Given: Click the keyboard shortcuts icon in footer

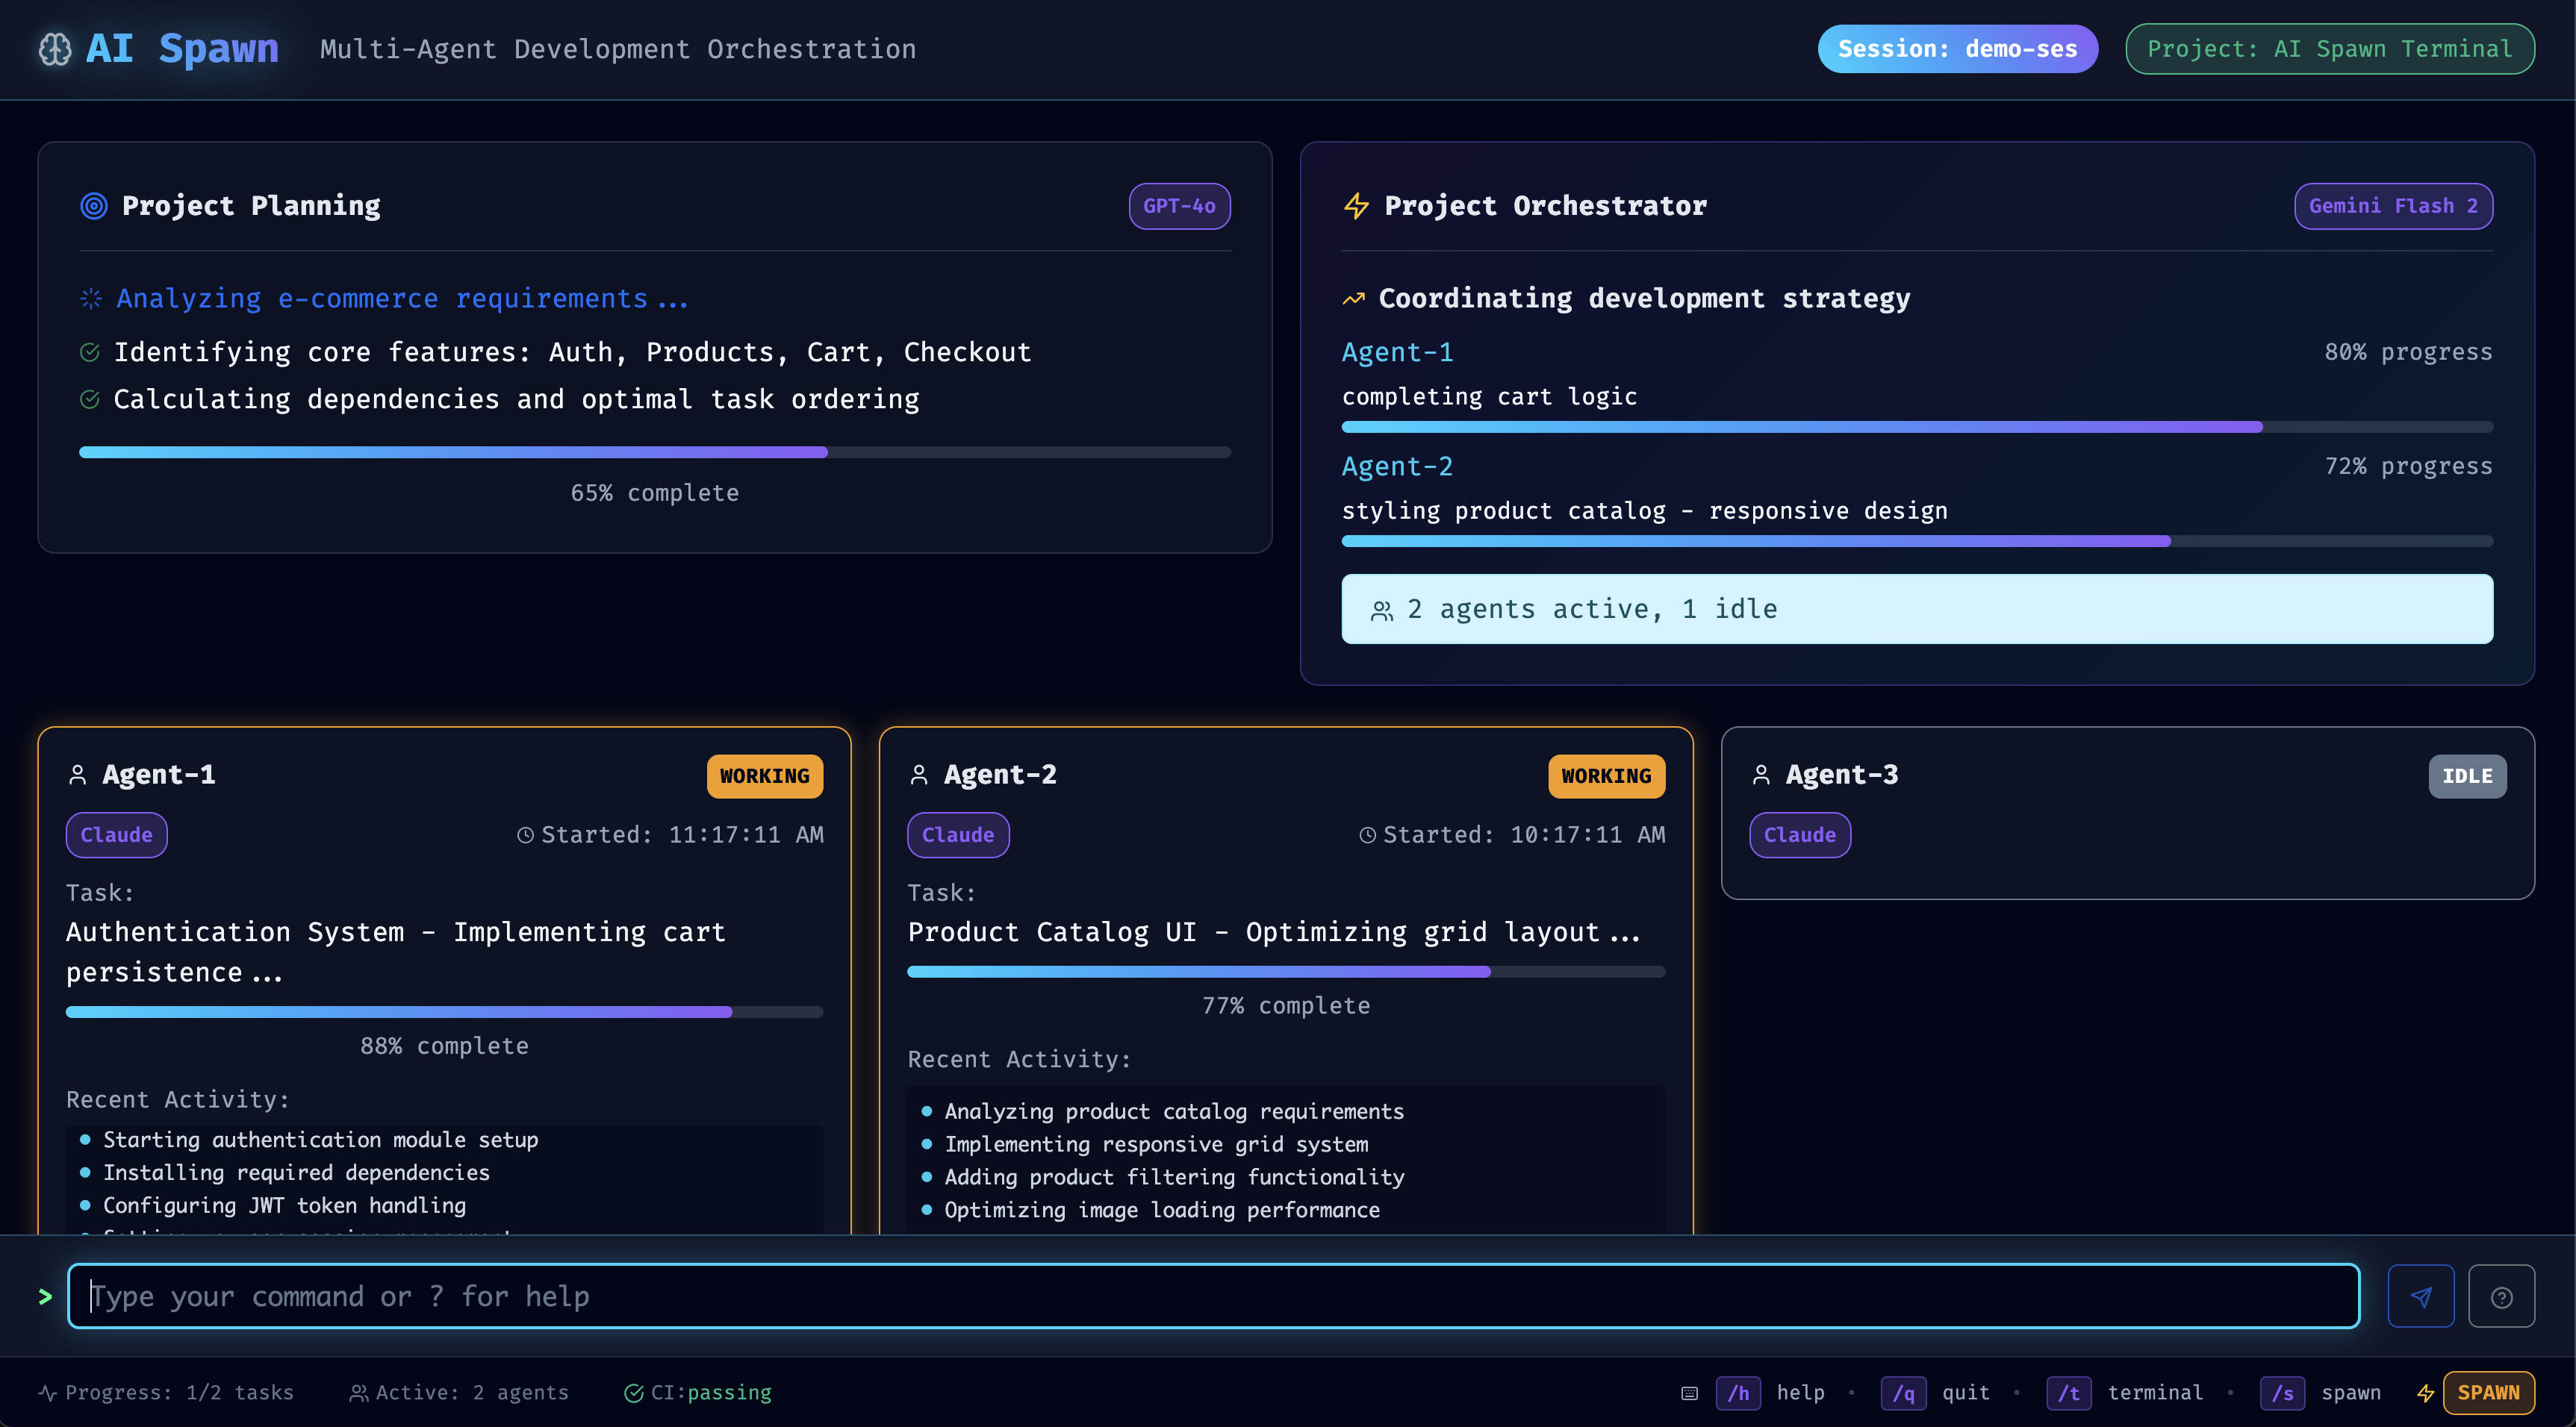Looking at the screenshot, I should 1689,1393.
